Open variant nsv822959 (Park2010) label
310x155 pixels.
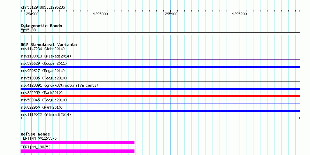42,93
